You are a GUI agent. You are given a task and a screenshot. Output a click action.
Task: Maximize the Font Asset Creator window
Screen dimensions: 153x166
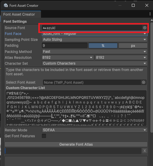pos(133,5)
